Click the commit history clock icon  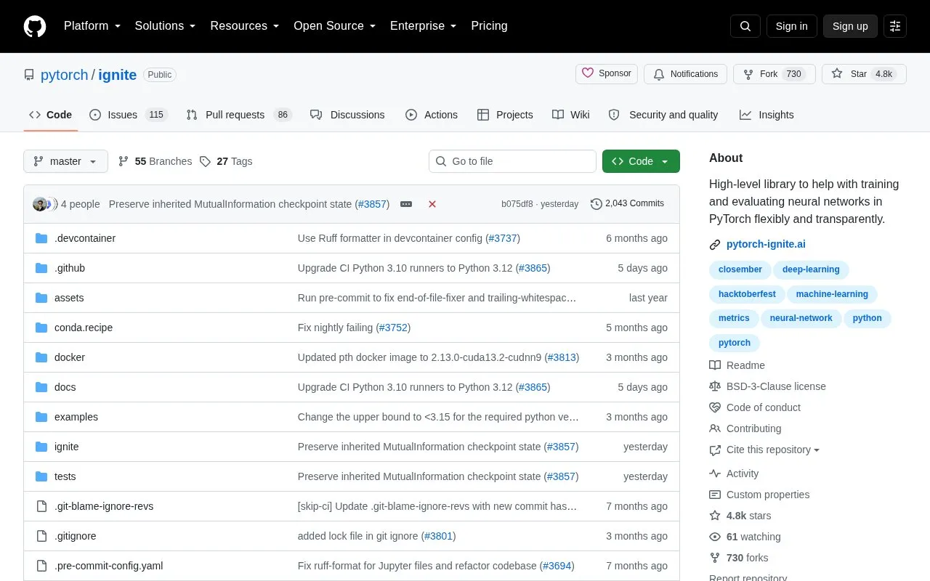coord(597,204)
